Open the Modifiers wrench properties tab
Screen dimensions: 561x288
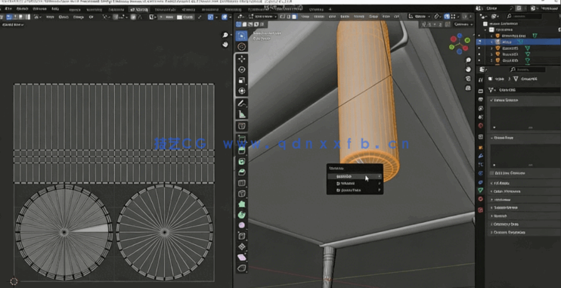(481, 156)
